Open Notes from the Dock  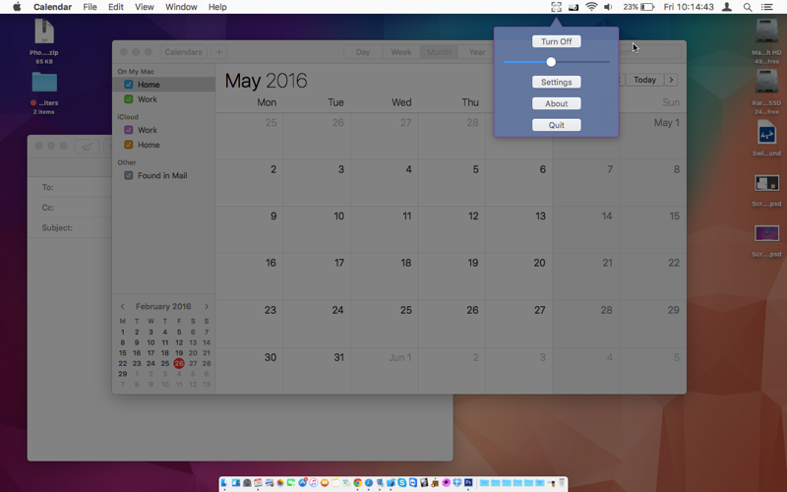click(x=335, y=482)
